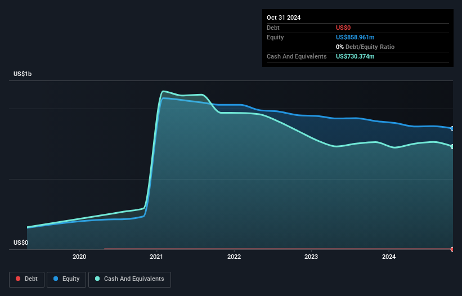
Task: Click the teal Cash And Equivalents dot
Action: [97, 279]
